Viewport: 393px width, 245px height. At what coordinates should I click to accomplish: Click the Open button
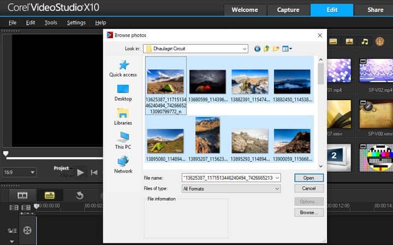(309, 177)
